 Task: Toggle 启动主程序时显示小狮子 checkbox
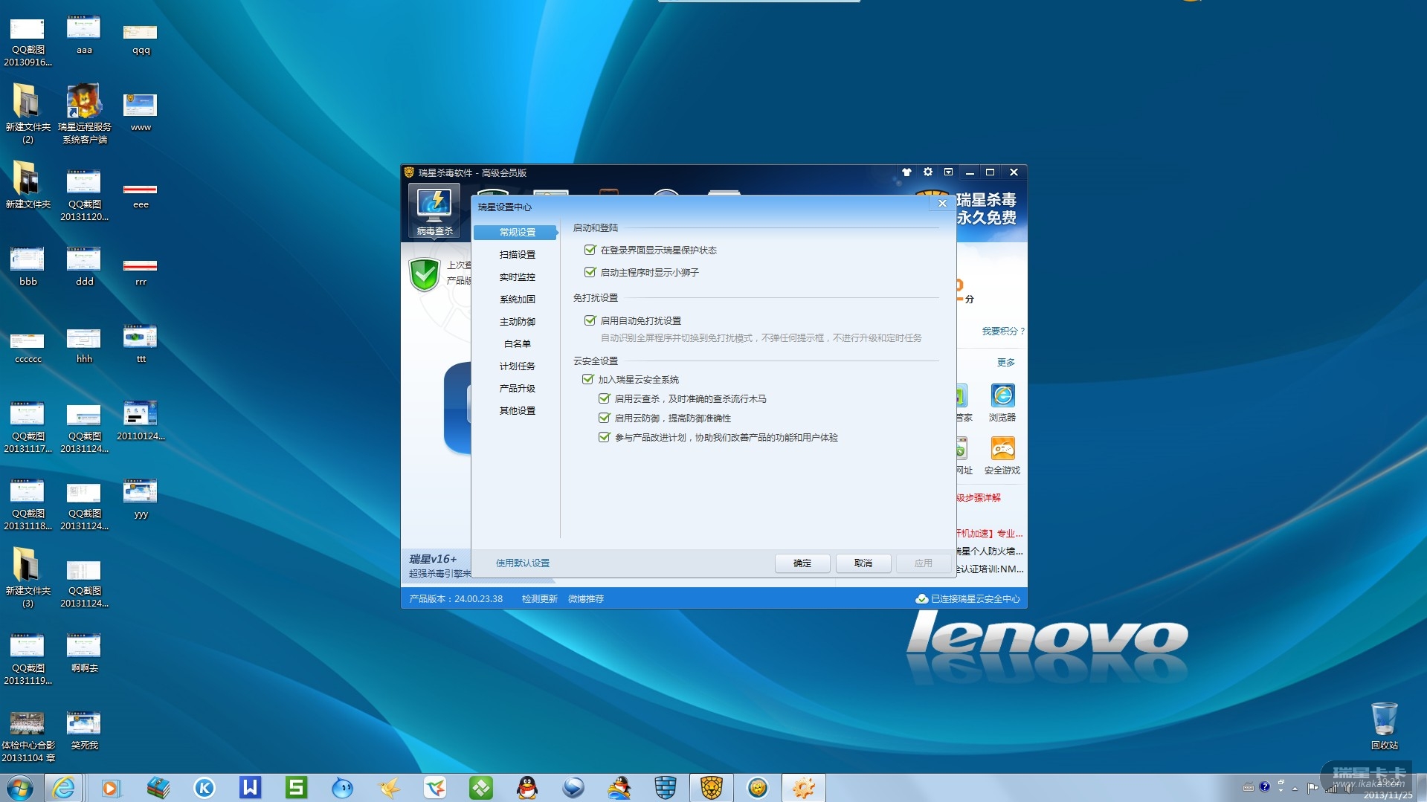pos(590,273)
